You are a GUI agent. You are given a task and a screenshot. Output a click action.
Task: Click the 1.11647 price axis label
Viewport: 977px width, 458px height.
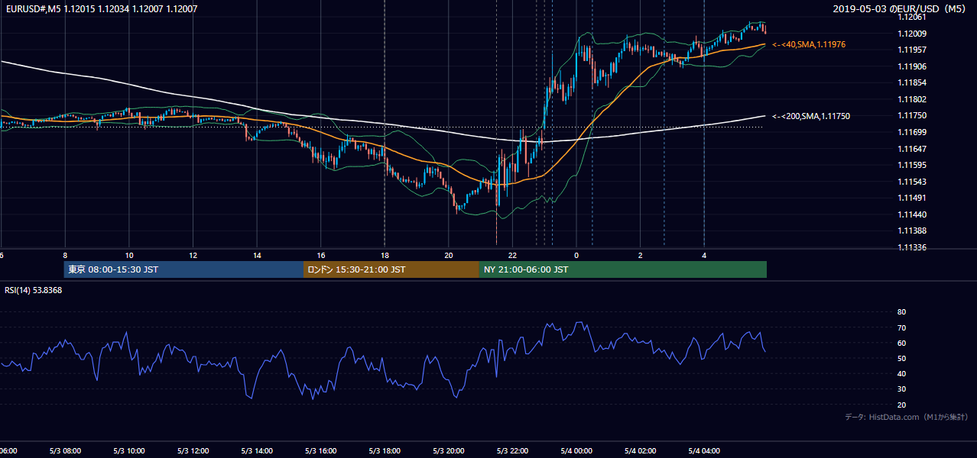[912, 149]
